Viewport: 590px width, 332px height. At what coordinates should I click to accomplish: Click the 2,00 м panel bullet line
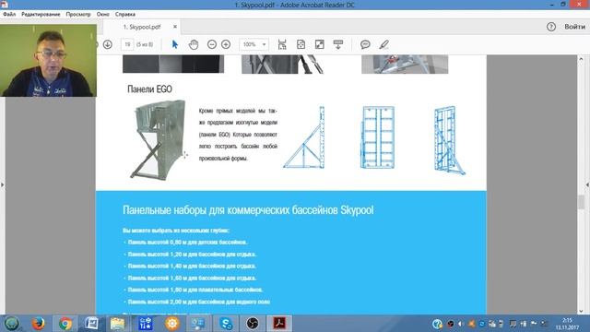tap(199, 302)
